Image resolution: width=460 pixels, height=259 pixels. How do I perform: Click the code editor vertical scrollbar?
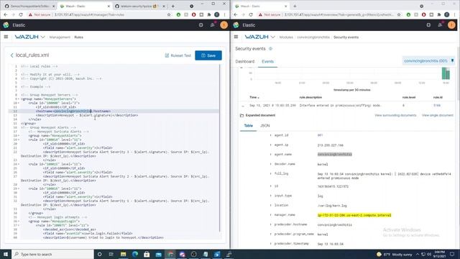219,148
